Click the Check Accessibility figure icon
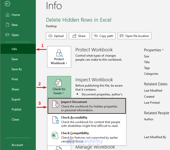The height and width of the screenshot is (150, 170). click(x=56, y=120)
